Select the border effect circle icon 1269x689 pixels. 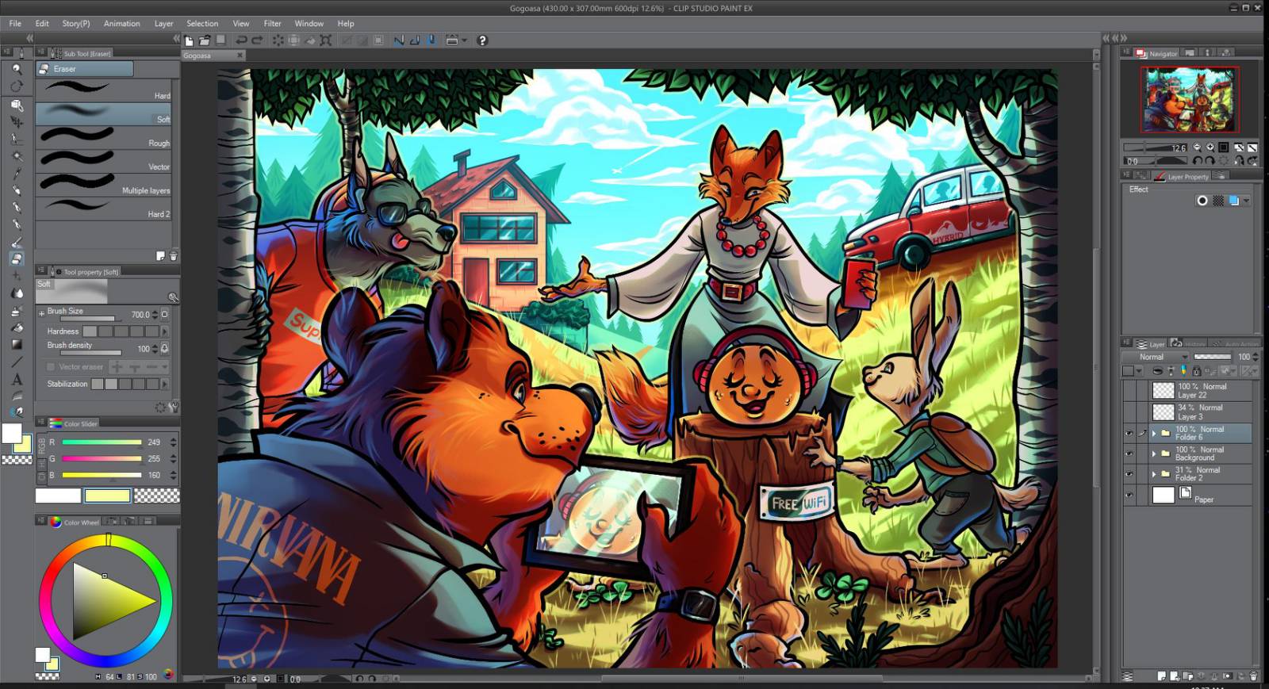[x=1202, y=201]
